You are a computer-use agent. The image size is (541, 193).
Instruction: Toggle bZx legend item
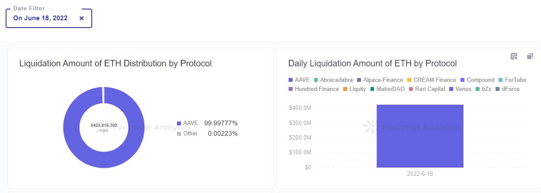483,89
